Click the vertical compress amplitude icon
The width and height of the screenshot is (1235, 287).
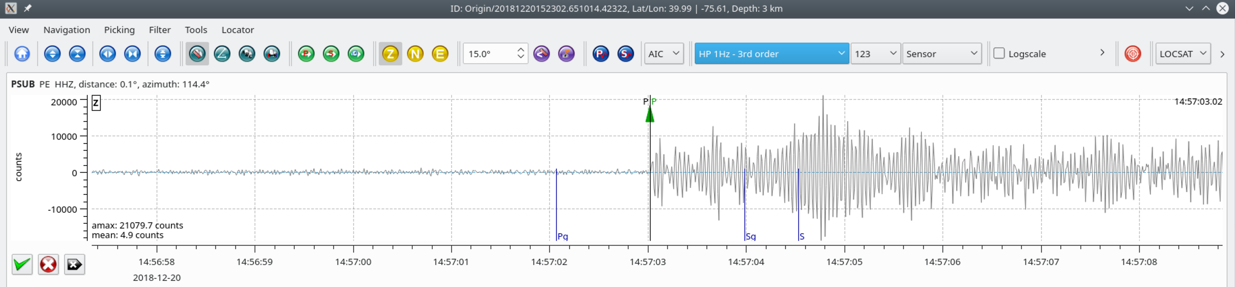pos(77,54)
